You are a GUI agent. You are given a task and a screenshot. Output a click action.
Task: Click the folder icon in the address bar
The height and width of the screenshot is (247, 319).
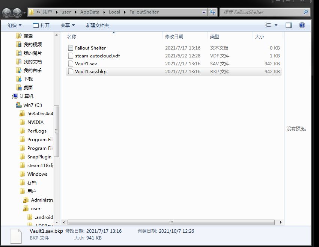point(31,12)
